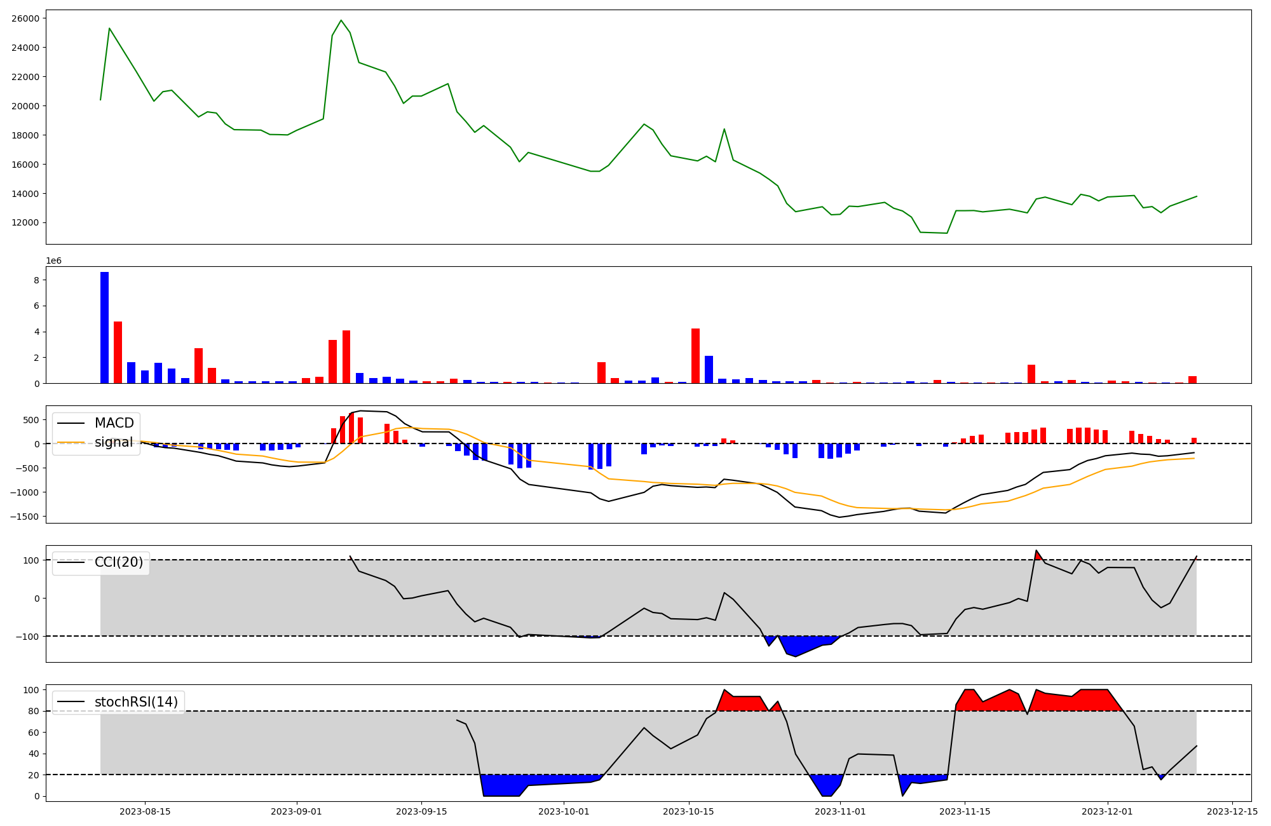Click the CCI(20) legend entry
Image resolution: width=1271 pixels, height=826 pixels.
118,562
